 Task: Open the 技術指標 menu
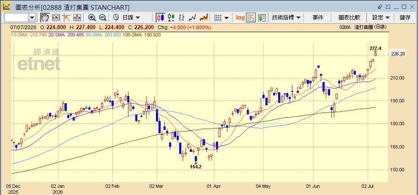point(286,18)
